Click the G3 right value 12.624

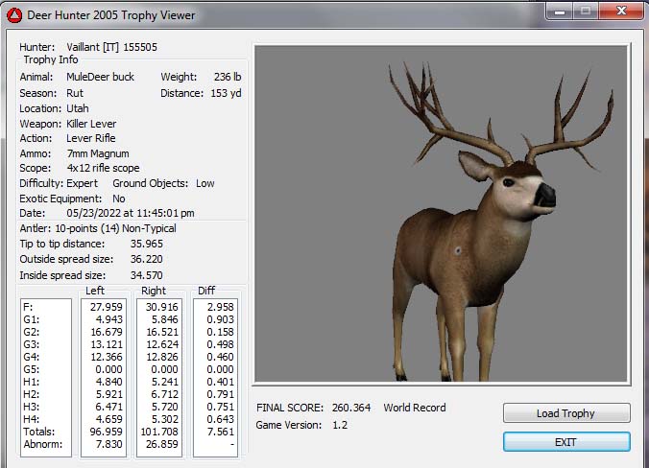(x=162, y=344)
